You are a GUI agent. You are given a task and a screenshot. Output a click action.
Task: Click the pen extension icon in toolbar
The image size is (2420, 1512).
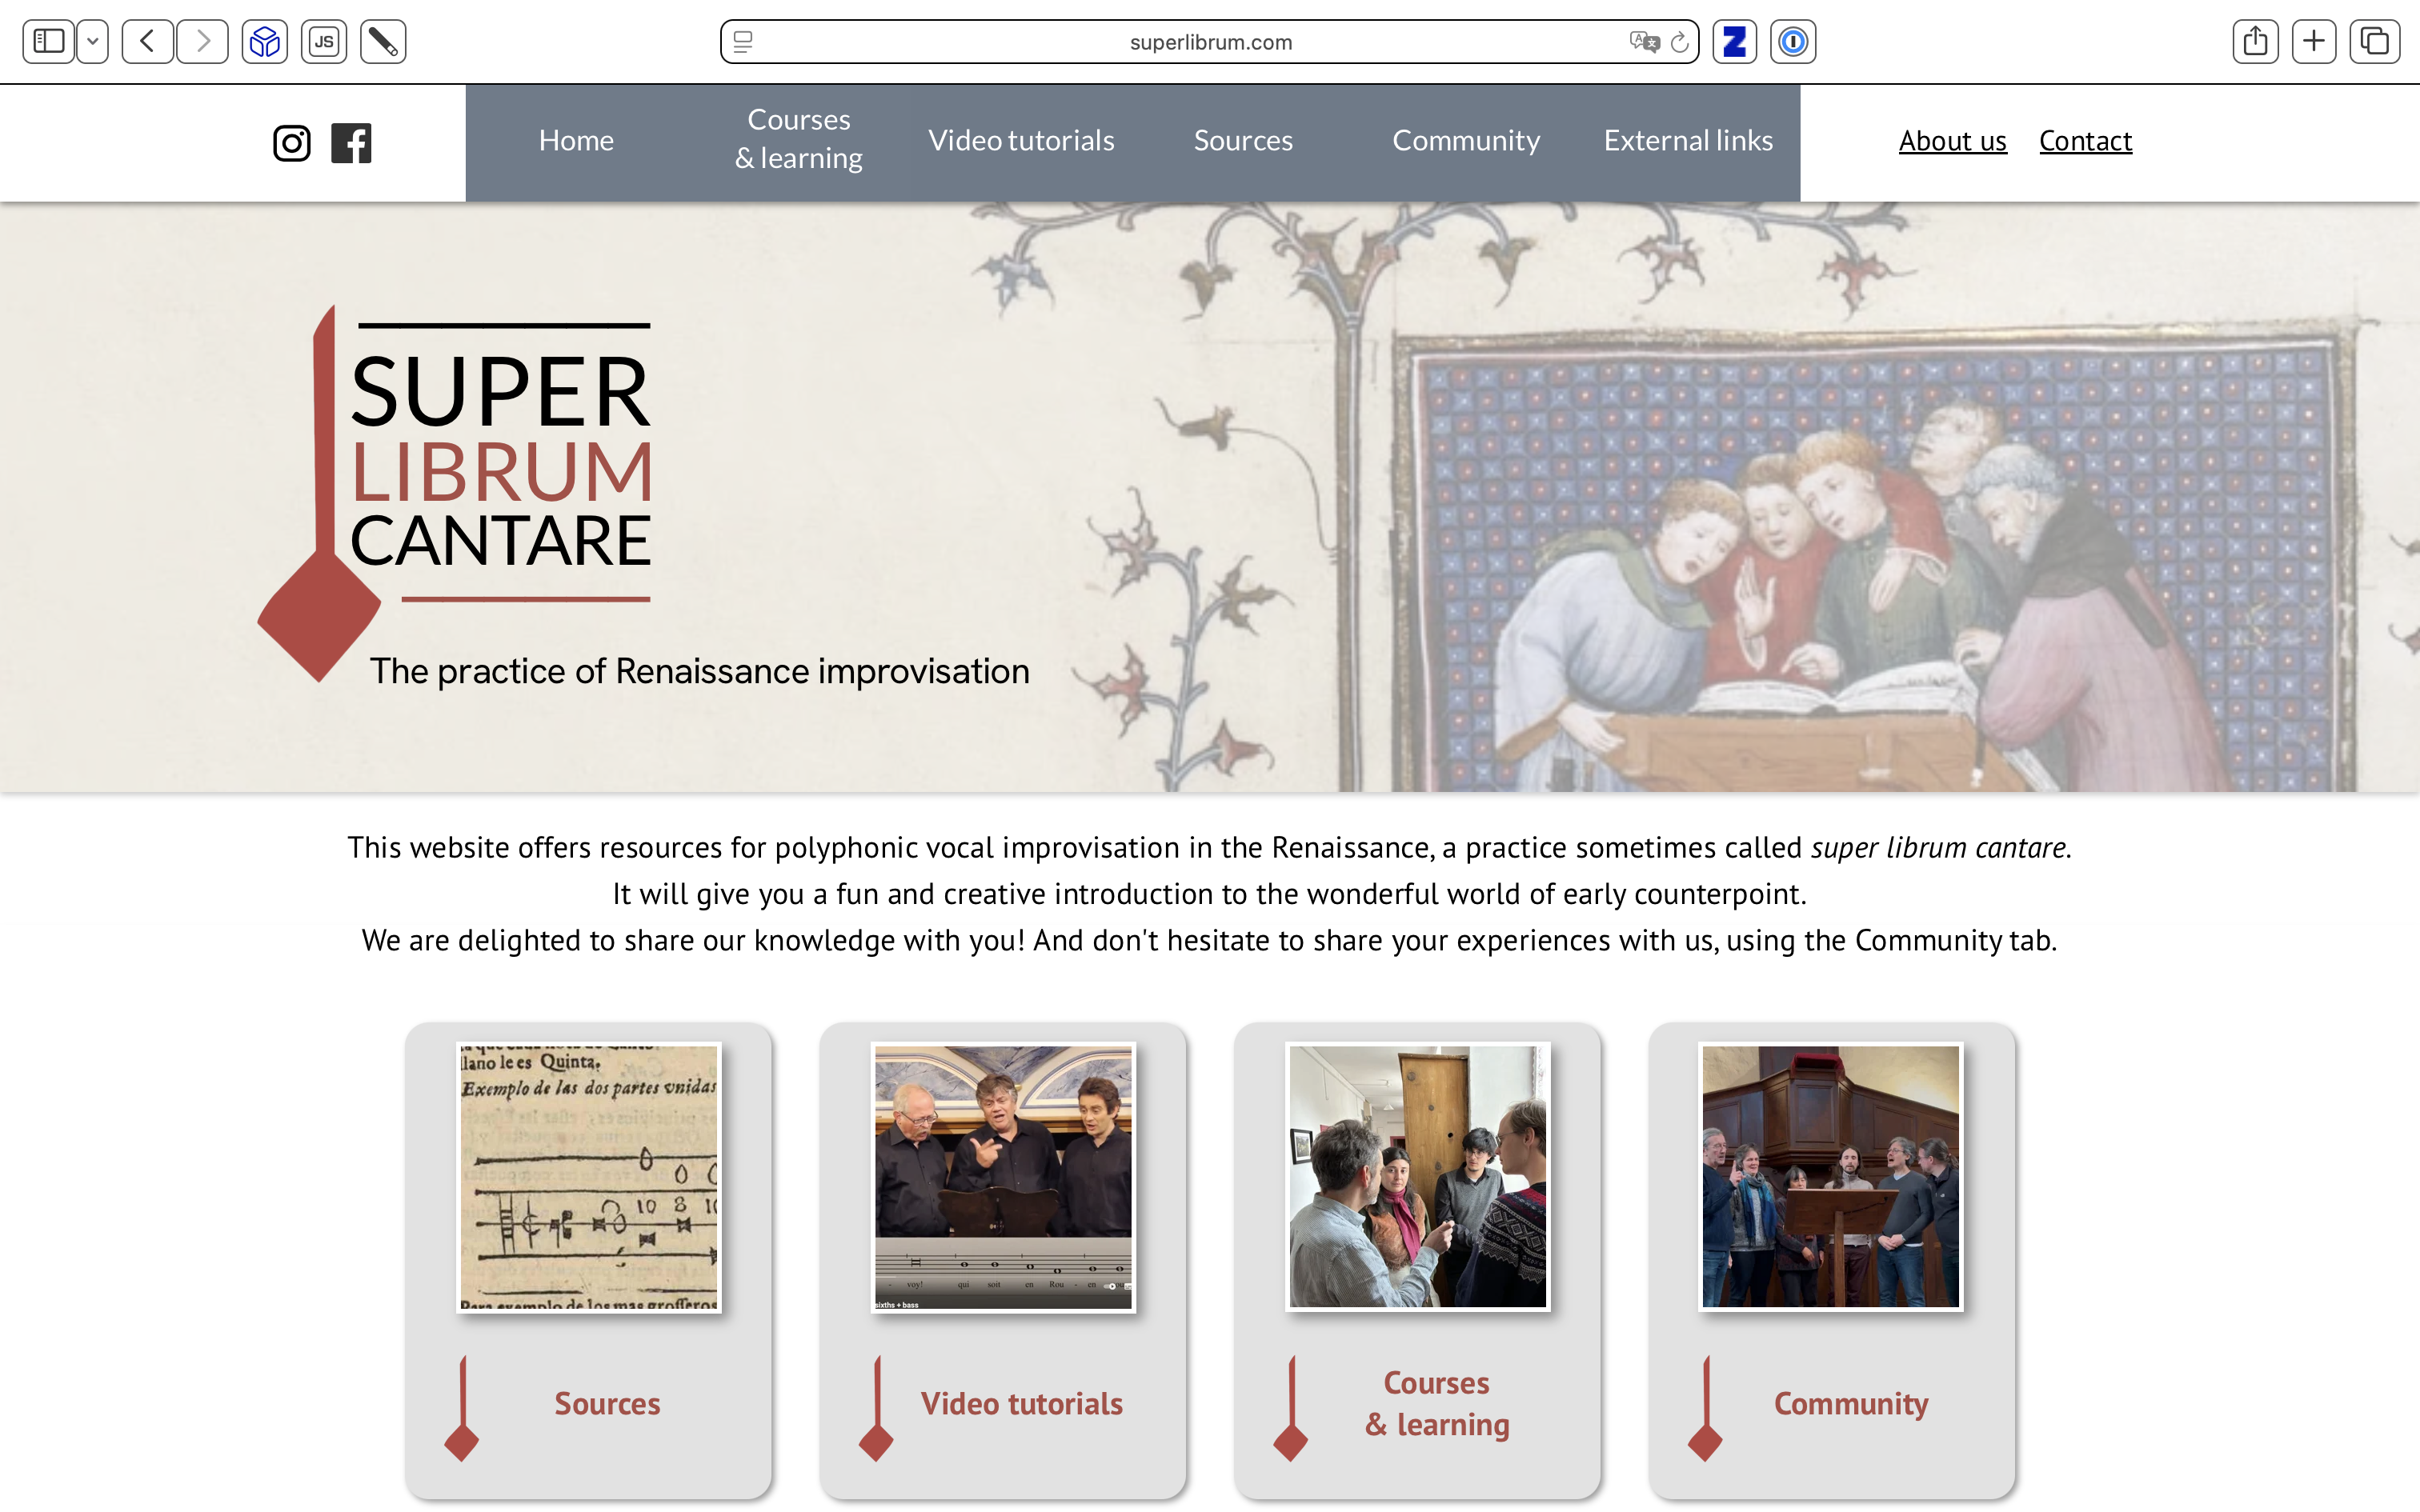tap(383, 42)
